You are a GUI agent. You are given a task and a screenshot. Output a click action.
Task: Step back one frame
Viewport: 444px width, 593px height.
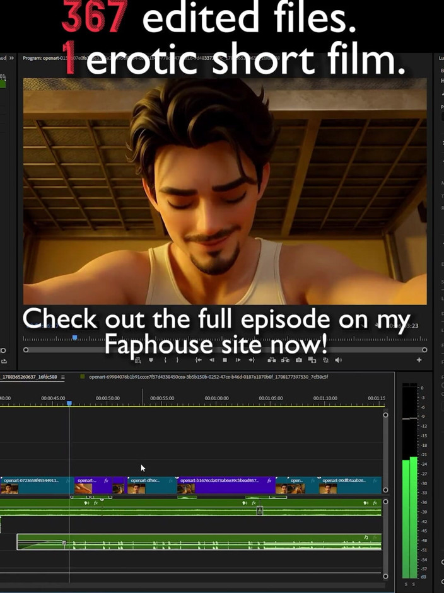pyautogui.click(x=212, y=360)
